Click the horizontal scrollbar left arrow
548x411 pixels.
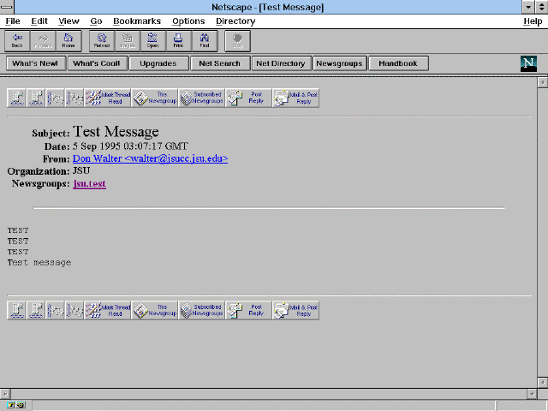pyautogui.click(x=5, y=394)
